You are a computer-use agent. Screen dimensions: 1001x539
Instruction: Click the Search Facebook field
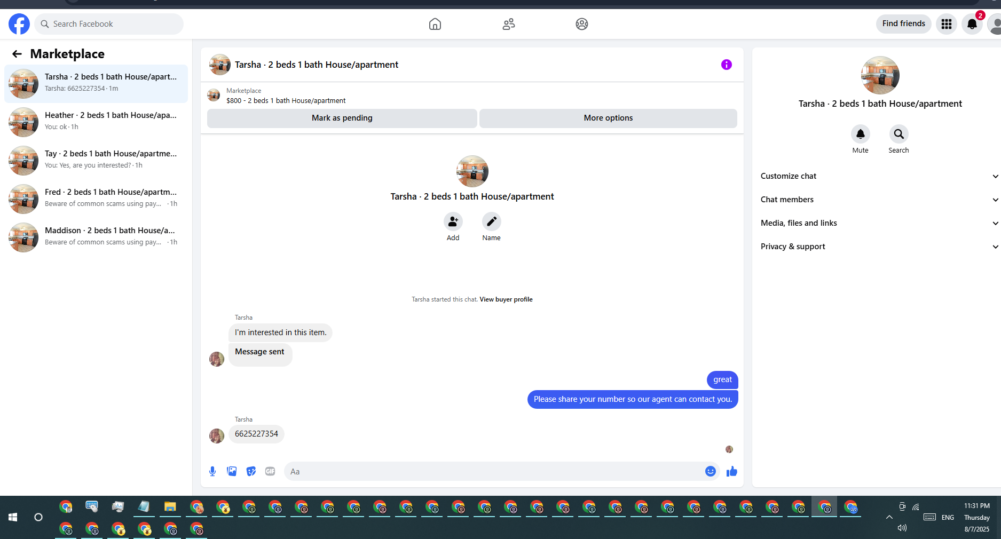coord(109,24)
